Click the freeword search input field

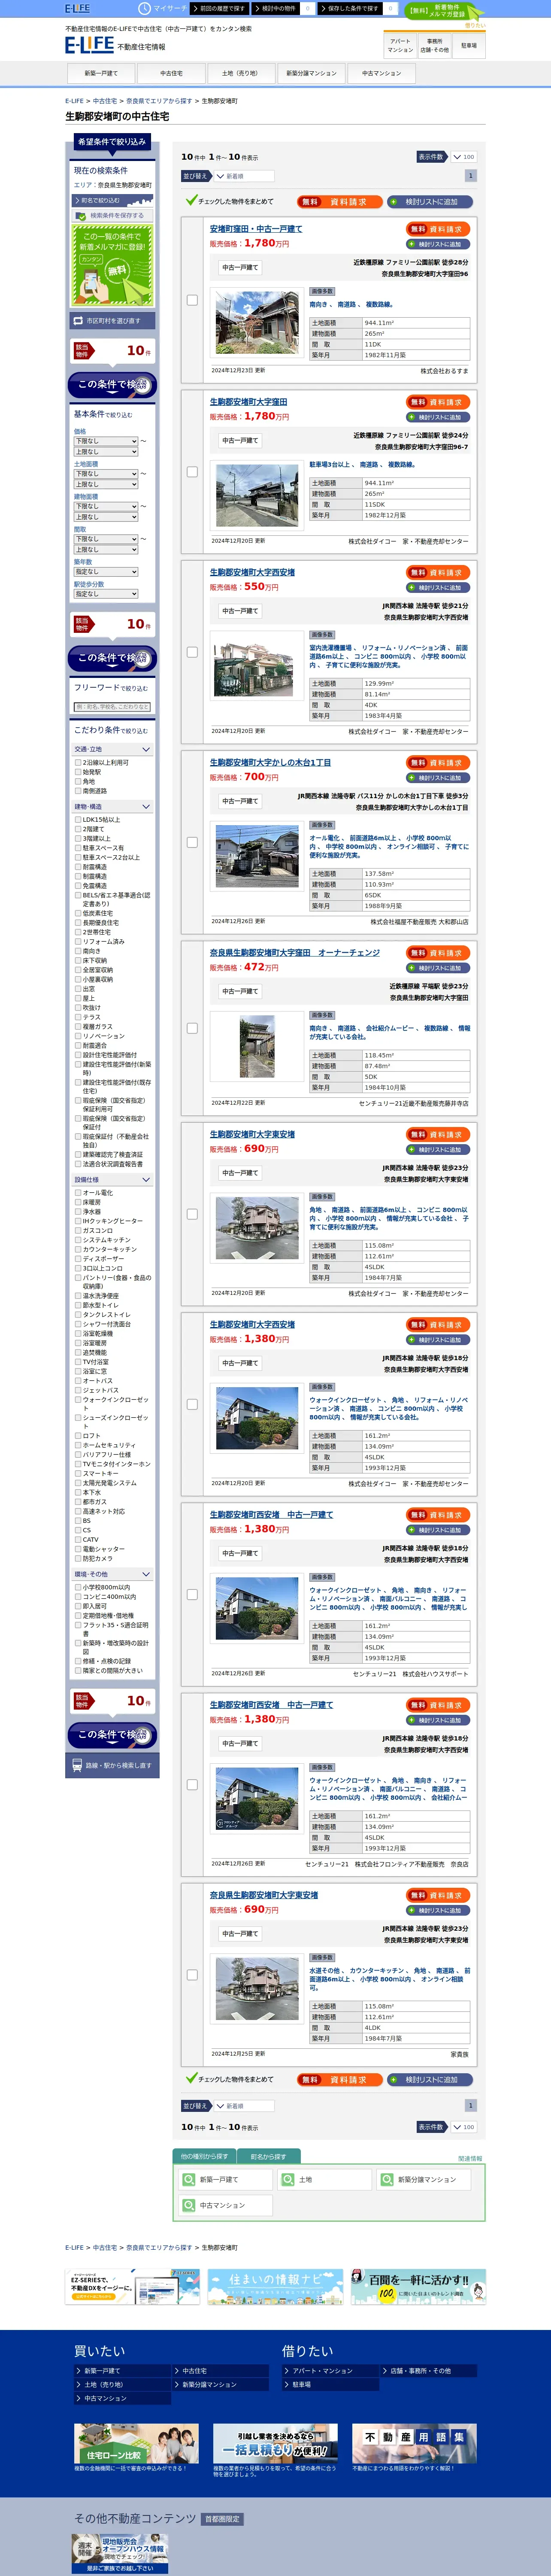112,707
